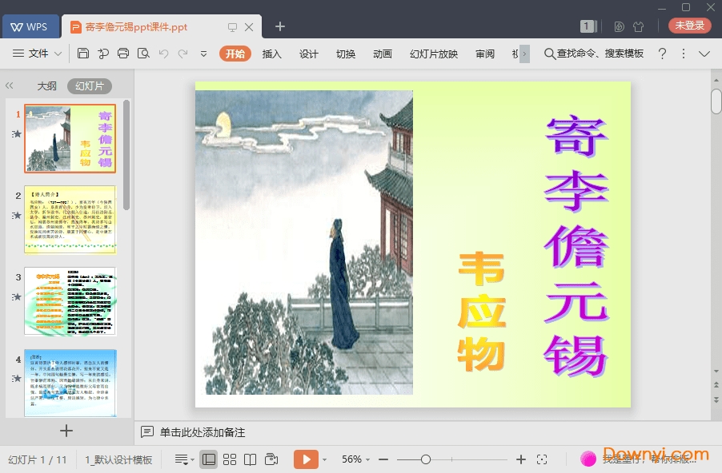
Task: Add a new slide with the plus button
Action: click(66, 430)
